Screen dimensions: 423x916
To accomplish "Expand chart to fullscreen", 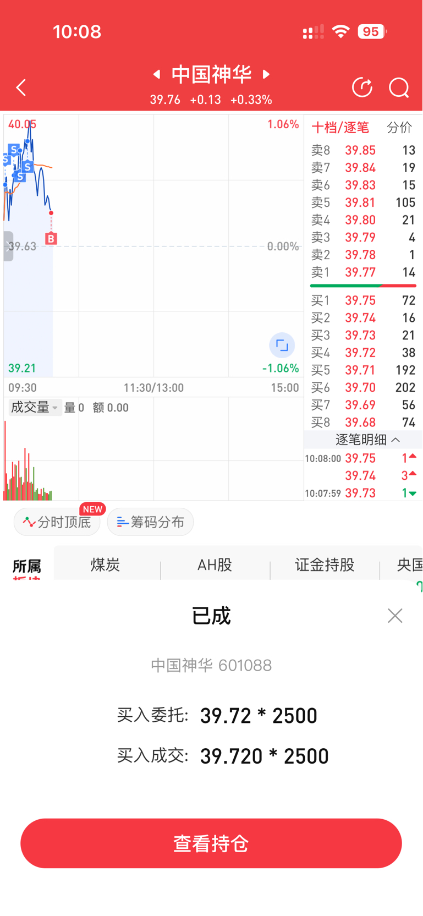I will coord(282,345).
